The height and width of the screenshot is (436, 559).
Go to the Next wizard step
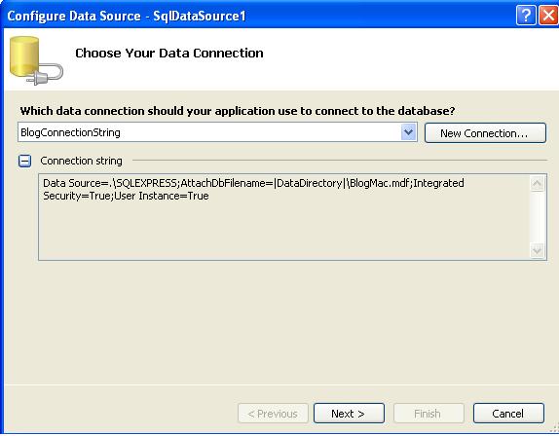click(349, 414)
